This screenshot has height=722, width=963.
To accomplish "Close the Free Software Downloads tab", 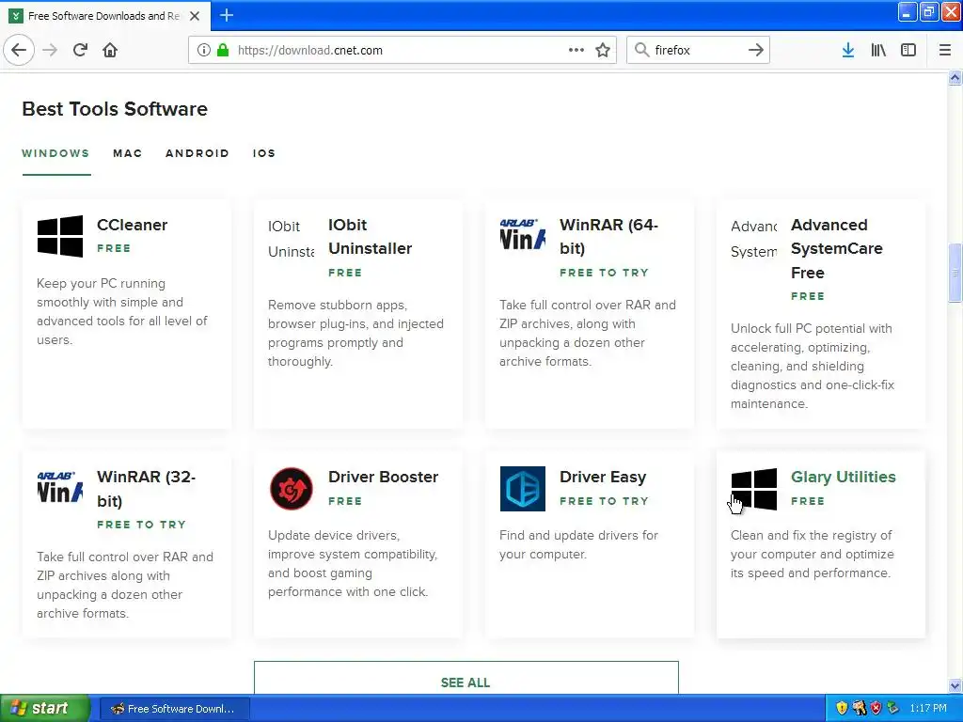I will 195,16.
